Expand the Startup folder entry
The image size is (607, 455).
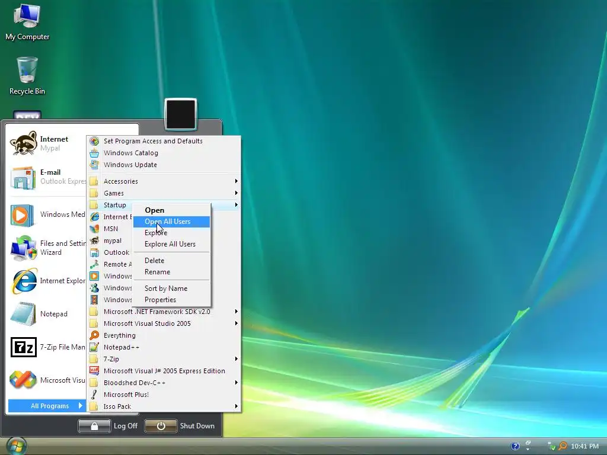(x=163, y=205)
